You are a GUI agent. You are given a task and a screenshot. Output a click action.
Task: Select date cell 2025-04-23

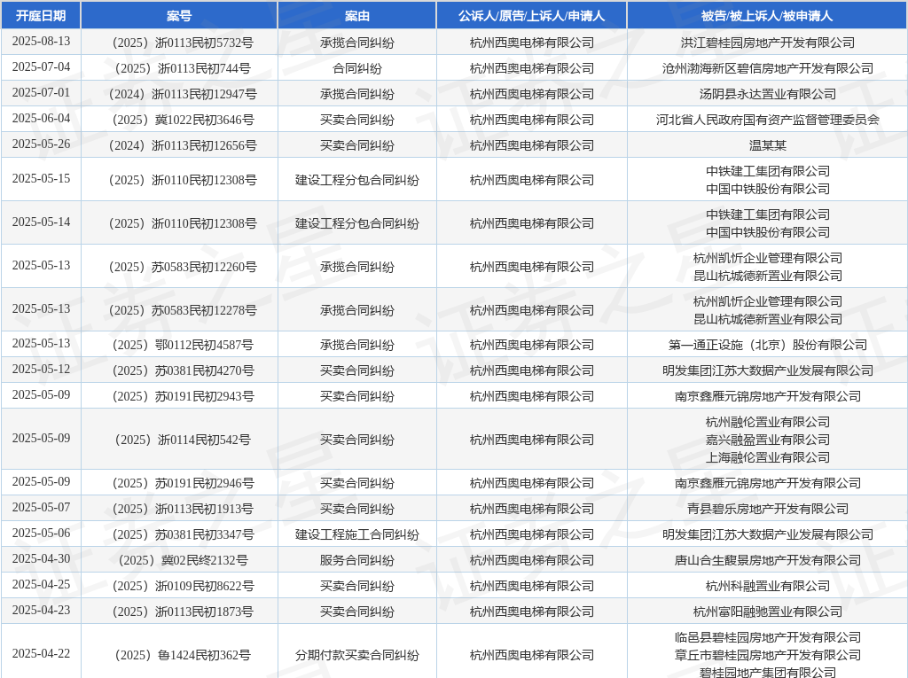(x=41, y=611)
